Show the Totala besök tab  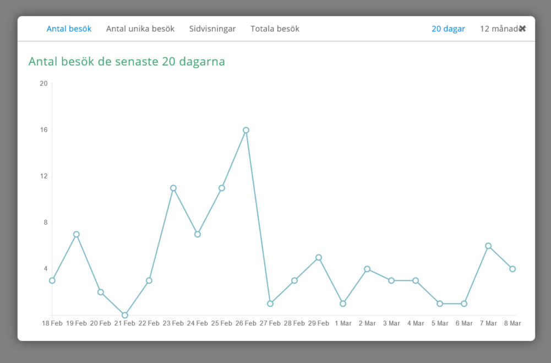(275, 29)
